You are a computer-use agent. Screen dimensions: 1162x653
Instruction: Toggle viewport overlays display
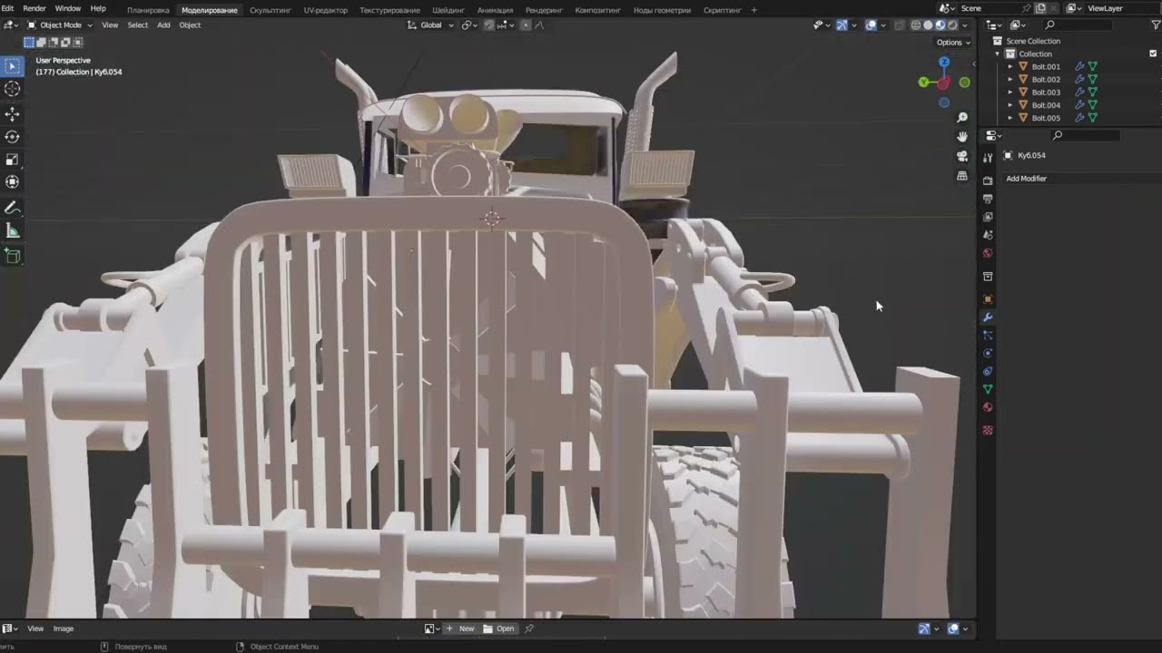pos(871,25)
